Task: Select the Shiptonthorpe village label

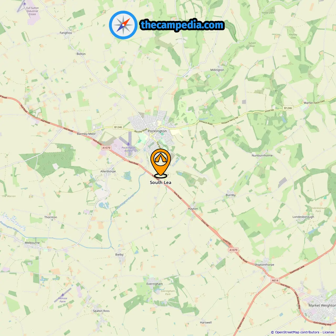Action: click(x=264, y=265)
